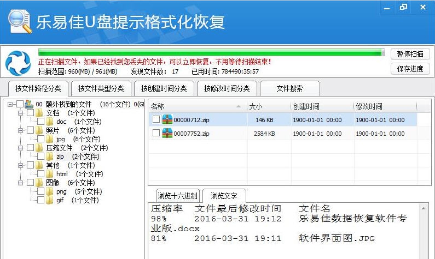
Task: Open the 文件搜索 tab
Action: tap(289, 88)
